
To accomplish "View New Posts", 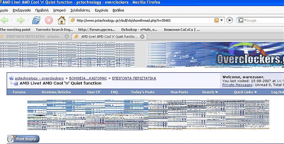I will [179, 92].
